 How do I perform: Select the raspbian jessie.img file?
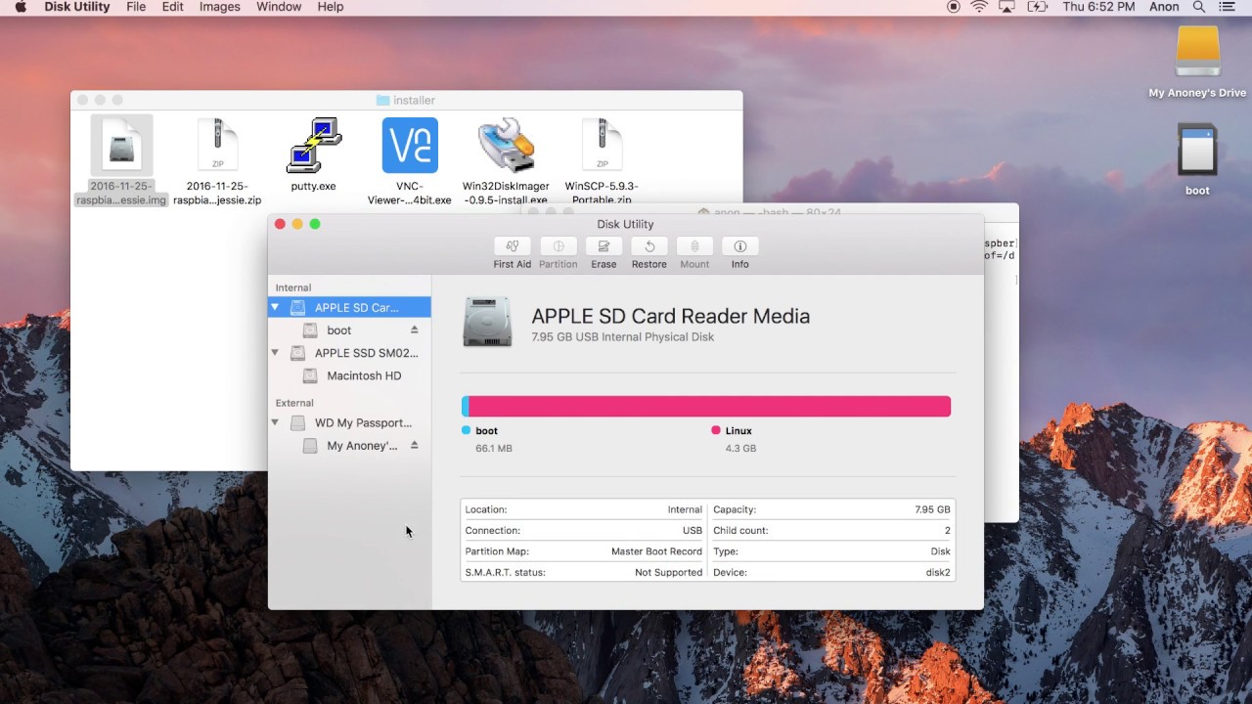[x=122, y=161]
